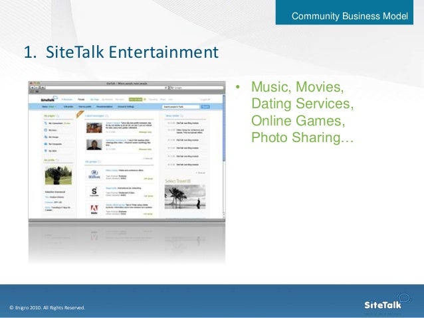Click the browser back arrow button

pos(32,88)
